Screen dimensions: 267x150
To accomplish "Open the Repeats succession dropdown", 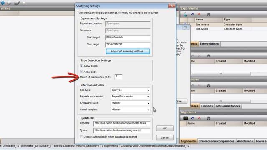I will coord(130,97).
